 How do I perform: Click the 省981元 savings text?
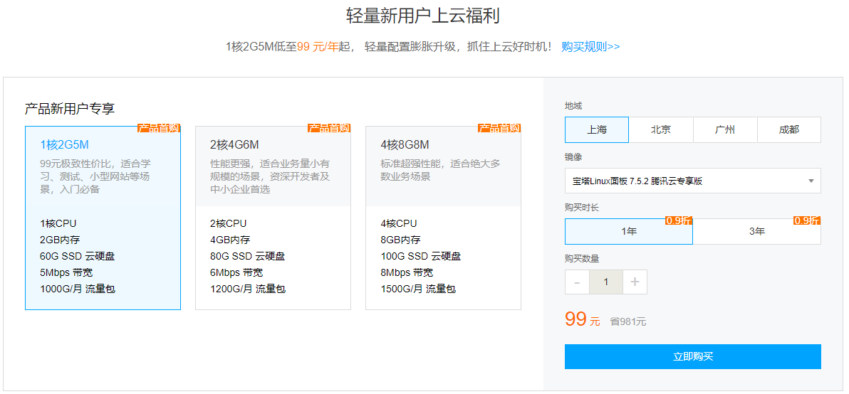click(x=628, y=321)
